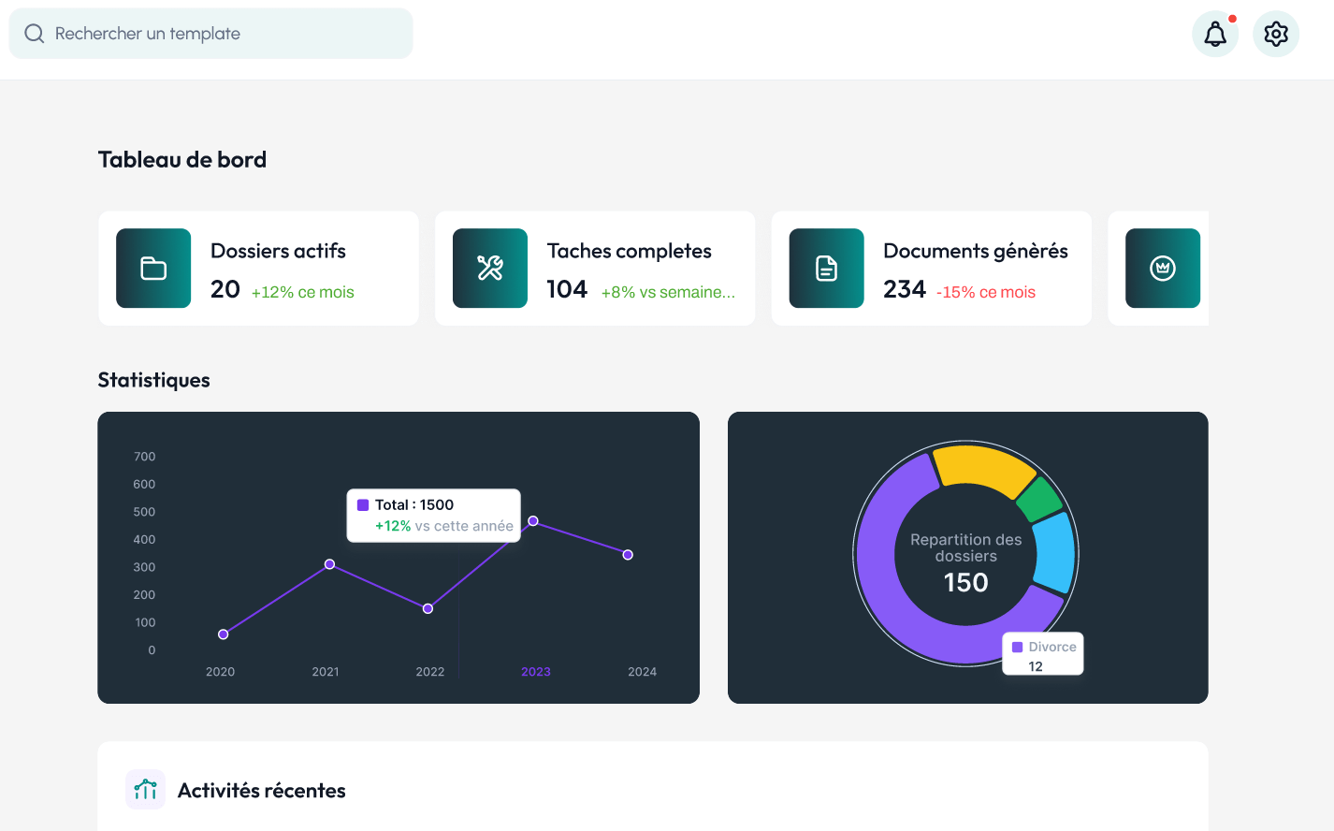The width and height of the screenshot is (1334, 831).
Task: Click the crown icon on the rightmost card
Action: pyautogui.click(x=1162, y=269)
